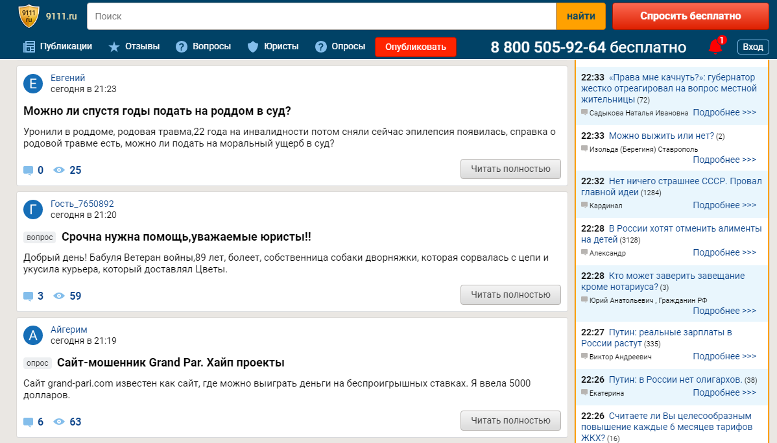The width and height of the screenshot is (777, 443).
Task: Open the Вход login button
Action: (752, 46)
